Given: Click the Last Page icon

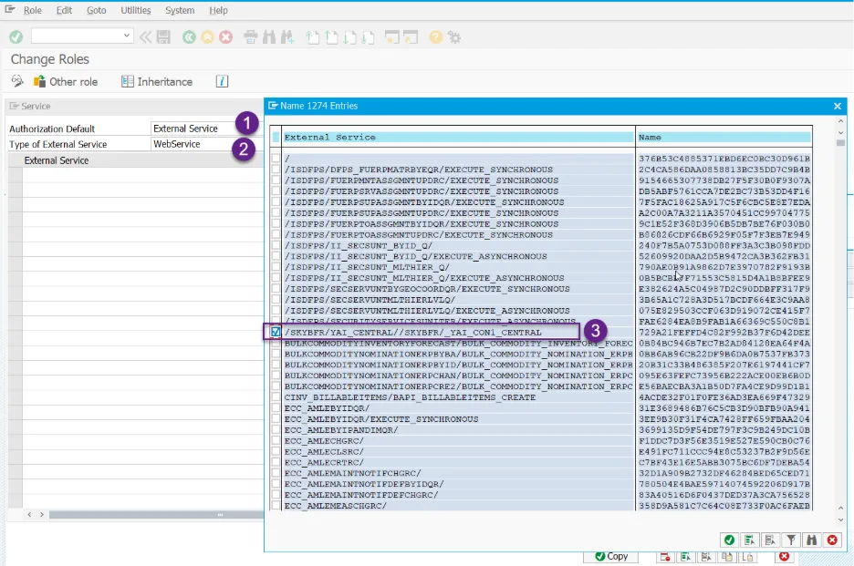Looking at the screenshot, I should (x=369, y=37).
